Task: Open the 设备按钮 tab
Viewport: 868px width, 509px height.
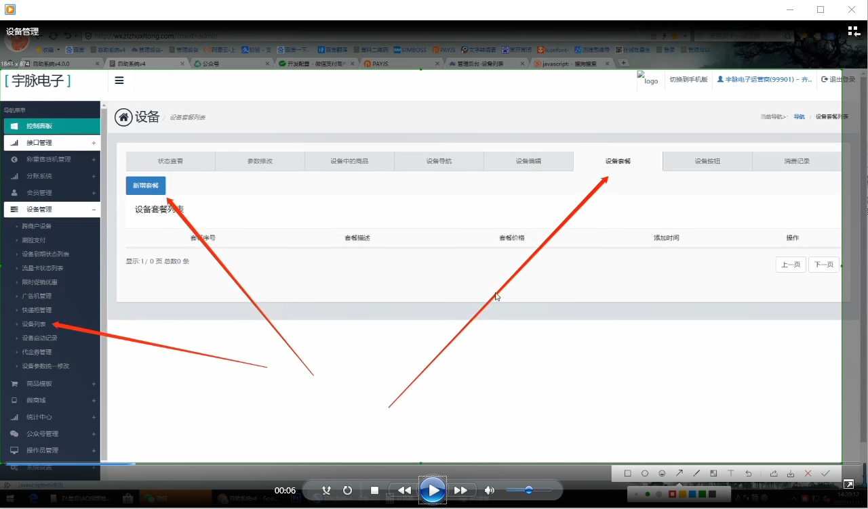Action: tap(707, 161)
